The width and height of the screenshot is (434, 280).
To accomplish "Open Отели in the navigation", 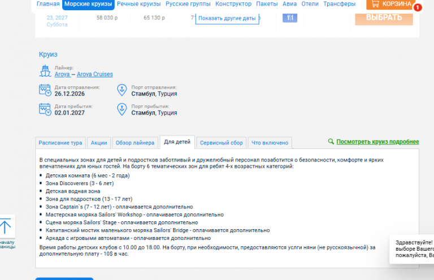I will (310, 4).
